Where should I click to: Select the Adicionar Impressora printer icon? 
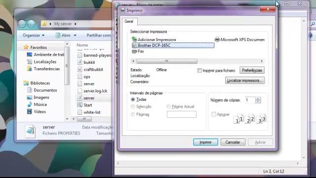point(134,39)
